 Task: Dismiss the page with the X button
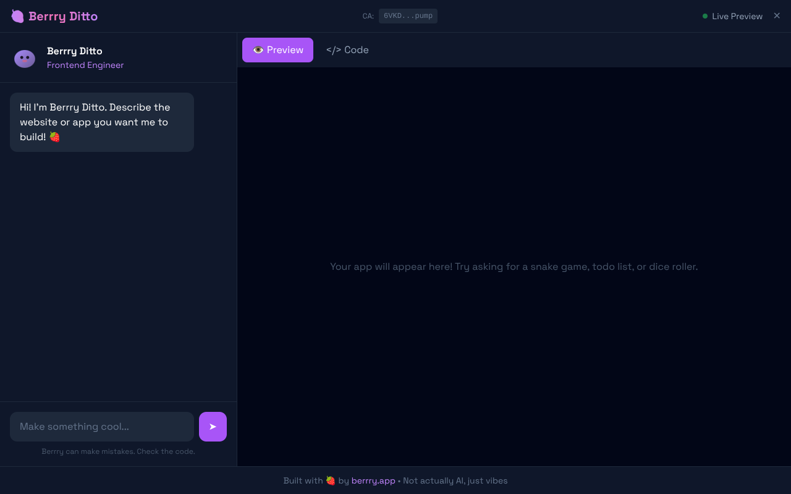(x=777, y=15)
